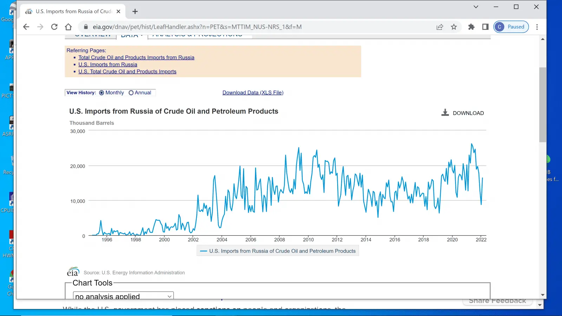
Task: Click the browser back arrow
Action: pos(26,27)
